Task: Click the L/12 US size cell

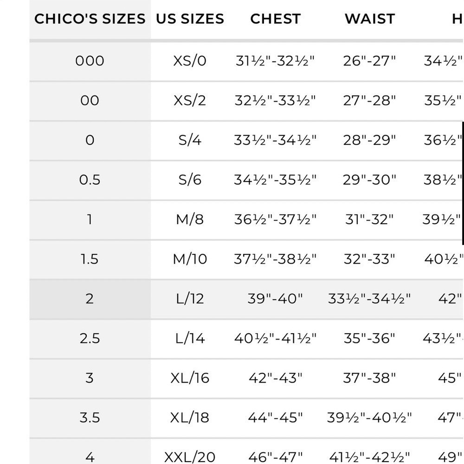Action: (190, 299)
